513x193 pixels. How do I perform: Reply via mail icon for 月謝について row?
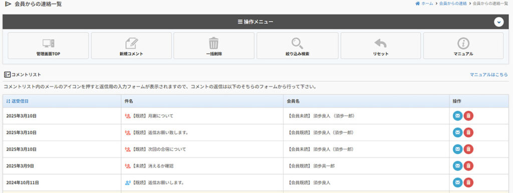[x=458, y=116]
